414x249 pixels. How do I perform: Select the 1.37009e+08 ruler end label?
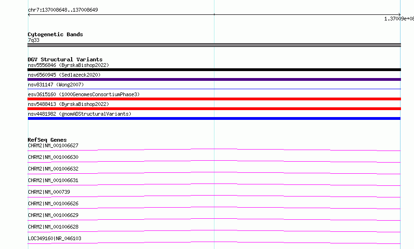(399, 19)
